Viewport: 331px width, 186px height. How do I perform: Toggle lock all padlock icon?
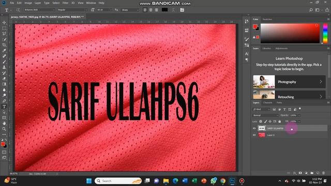[x=279, y=121]
